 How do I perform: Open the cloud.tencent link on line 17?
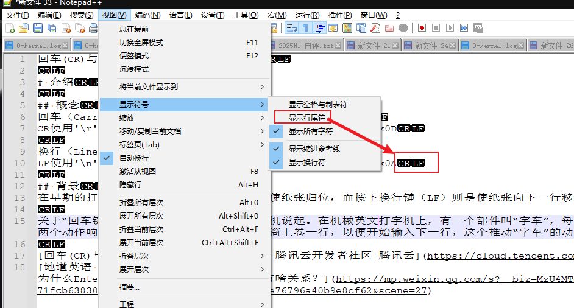pos(500,256)
